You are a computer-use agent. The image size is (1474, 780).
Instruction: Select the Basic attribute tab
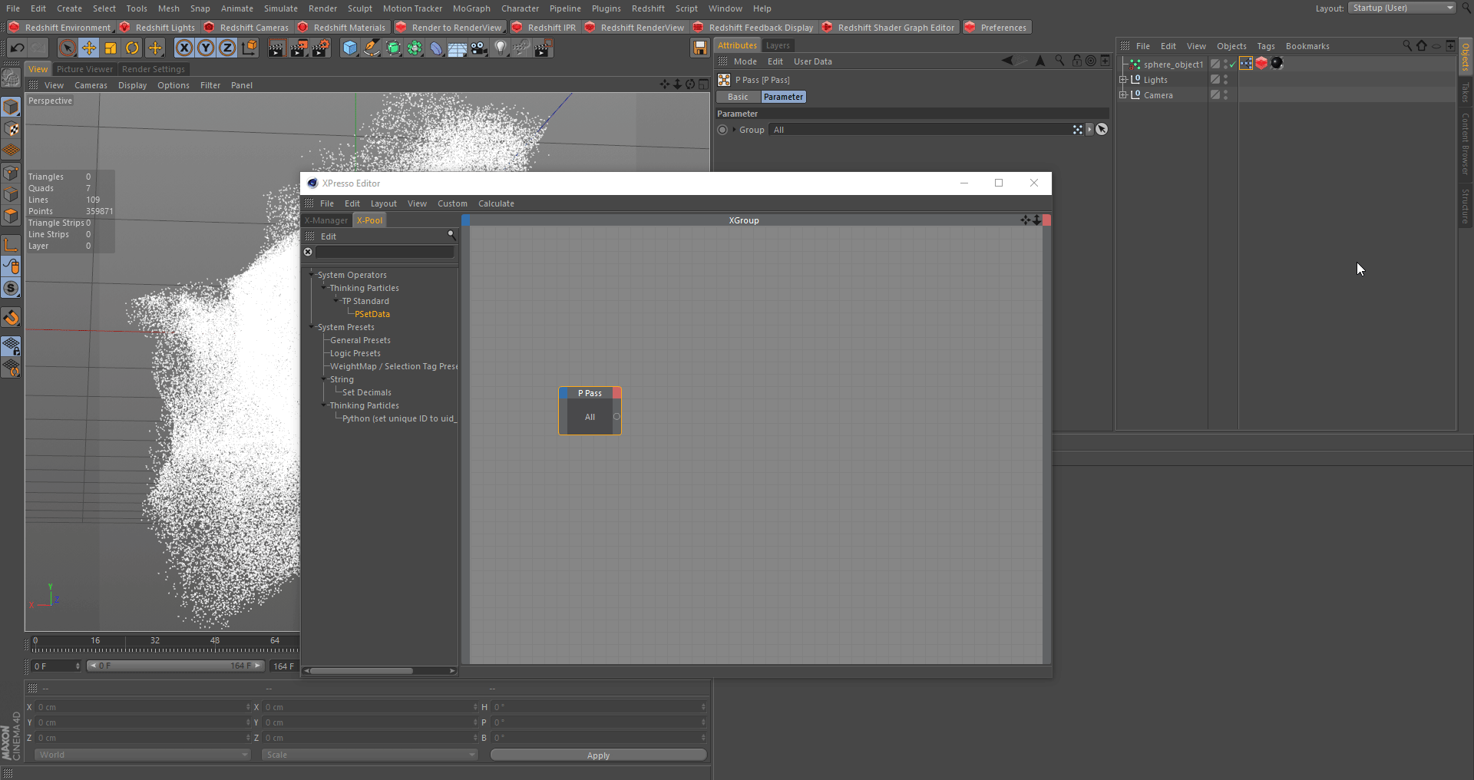point(738,97)
